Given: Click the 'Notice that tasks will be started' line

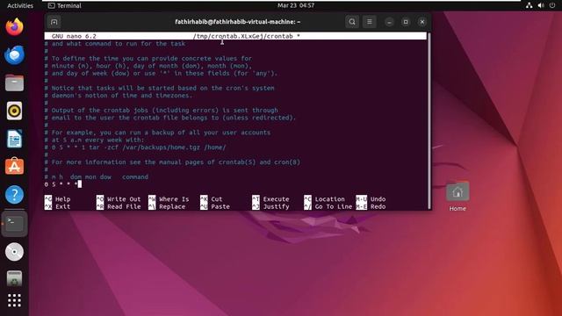Looking at the screenshot, I should [160, 88].
